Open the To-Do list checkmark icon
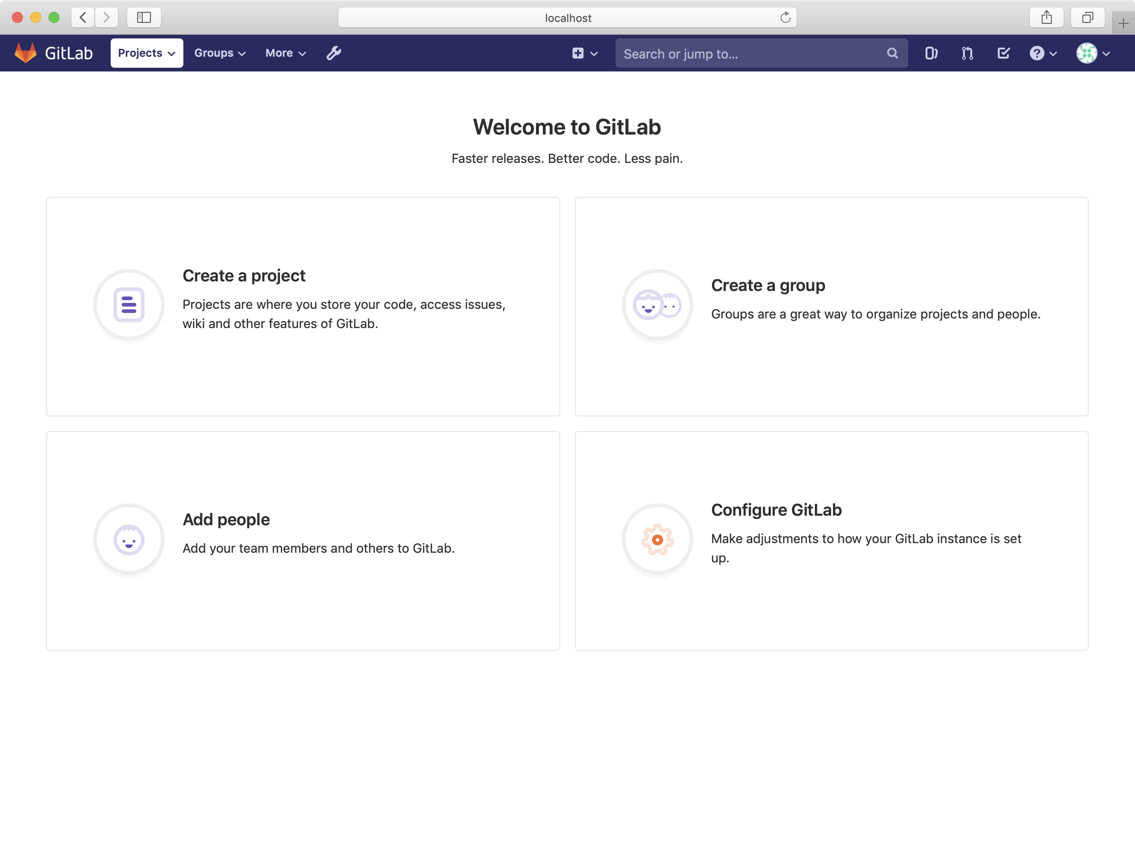This screenshot has height=841, width=1135. click(1003, 53)
